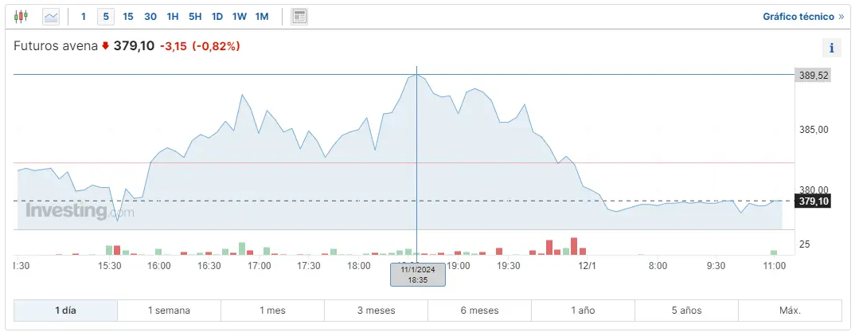Click the news overlay icon in toolbar
The width and height of the screenshot is (859, 336).
299,16
